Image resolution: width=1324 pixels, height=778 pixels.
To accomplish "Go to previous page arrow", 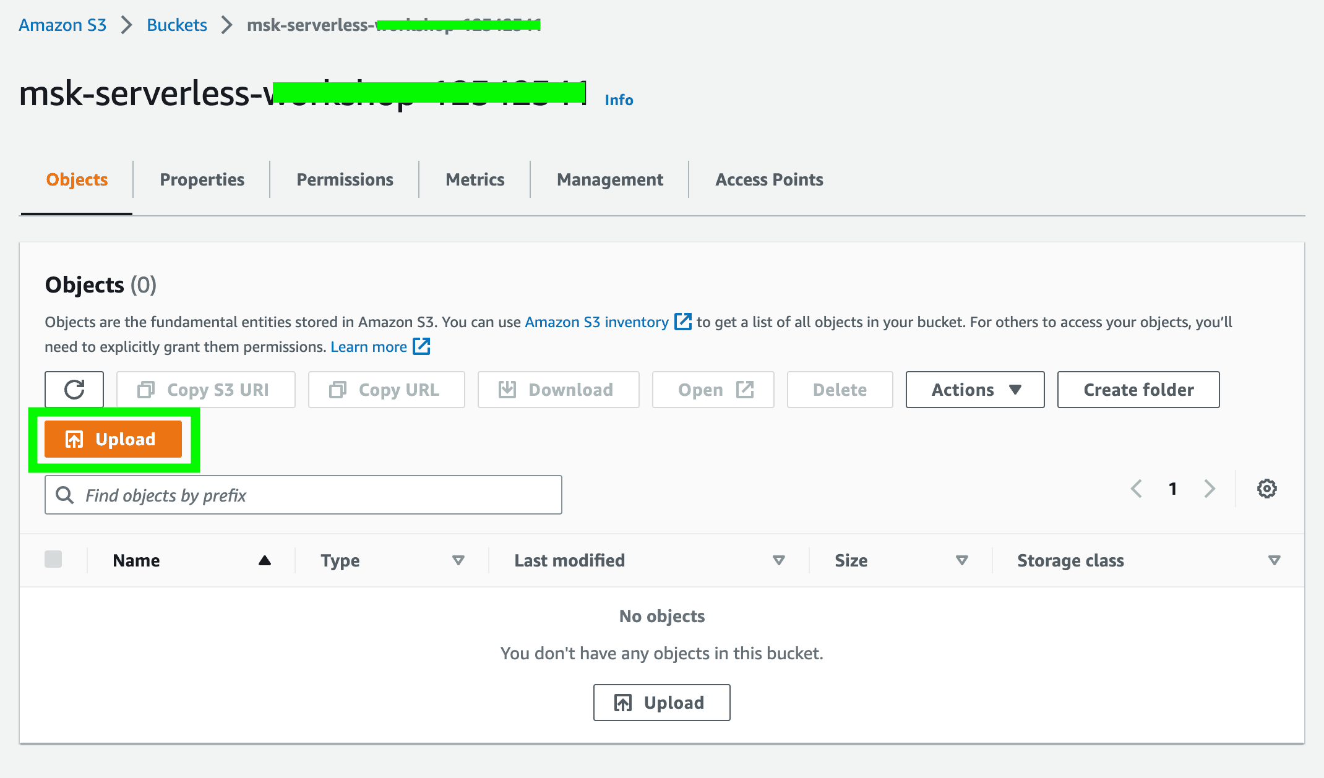I will [x=1137, y=489].
